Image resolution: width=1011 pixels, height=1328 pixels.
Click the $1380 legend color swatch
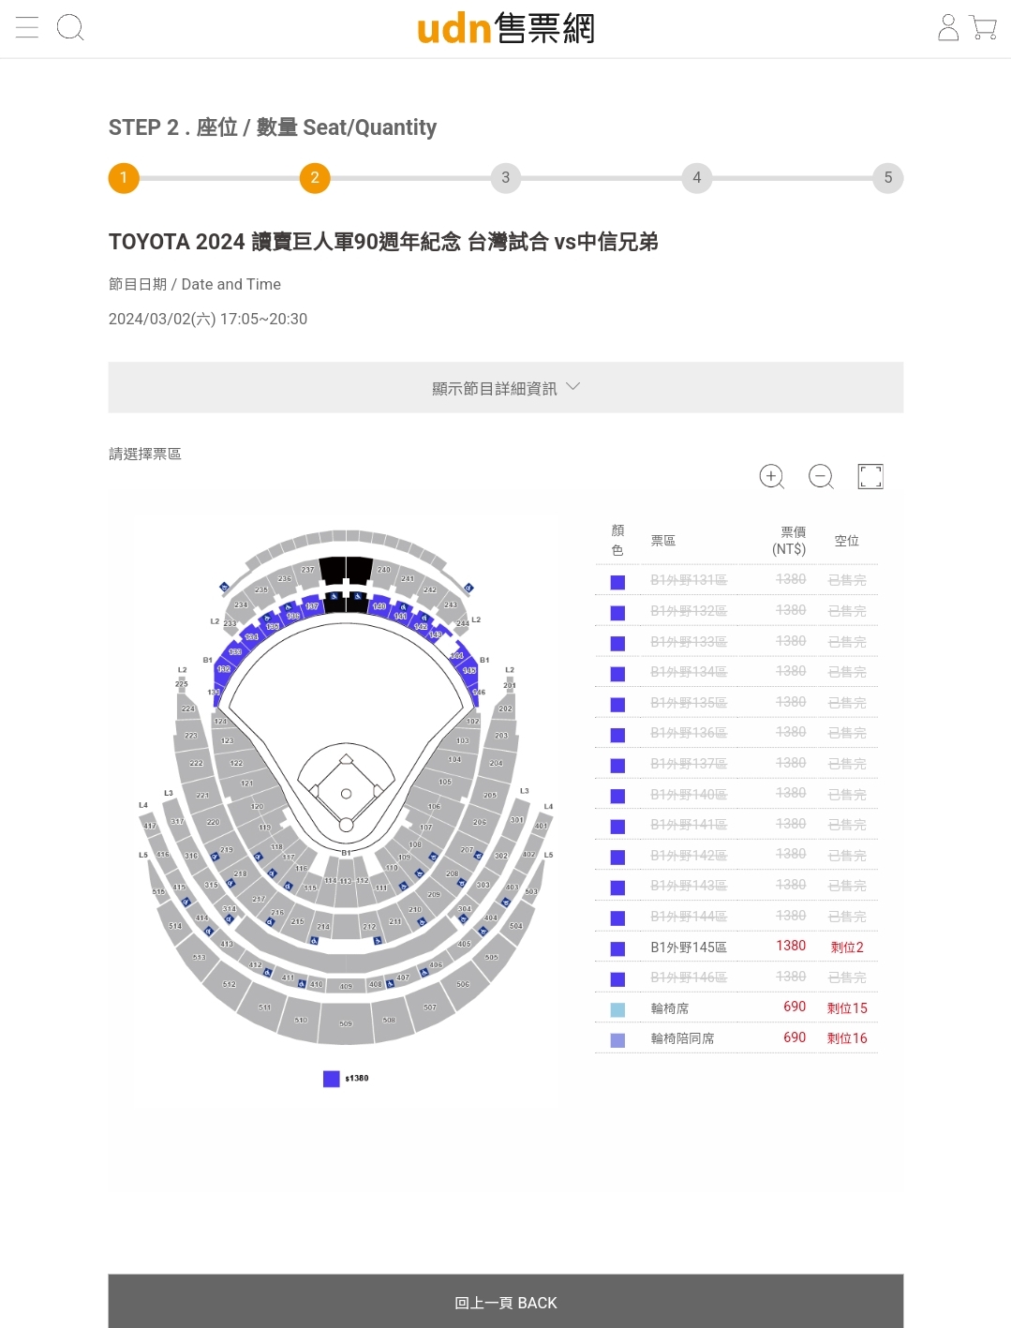click(331, 1079)
